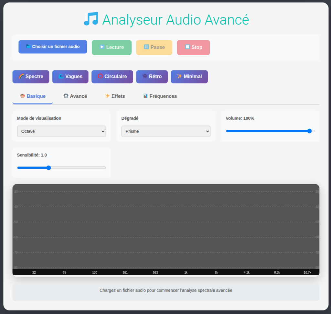Screen dimensions: 331x314
Task: Select the Spectre rainbow preset
Action: 31,77
